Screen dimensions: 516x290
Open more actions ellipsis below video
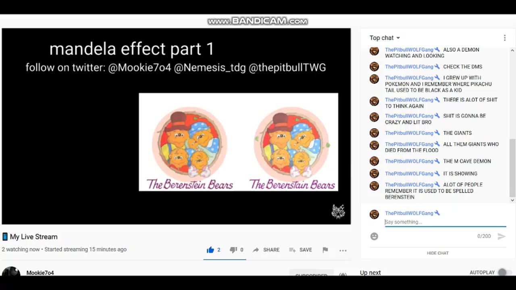[x=343, y=250]
